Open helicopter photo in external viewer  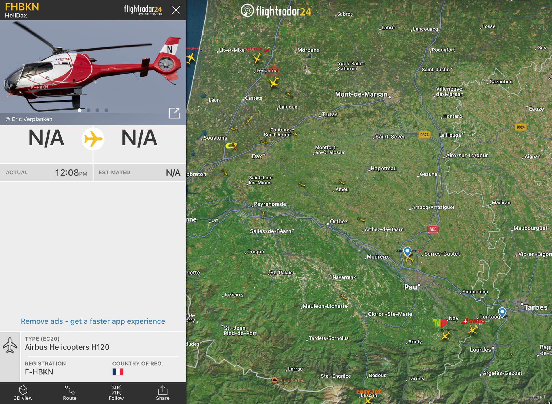point(174,113)
